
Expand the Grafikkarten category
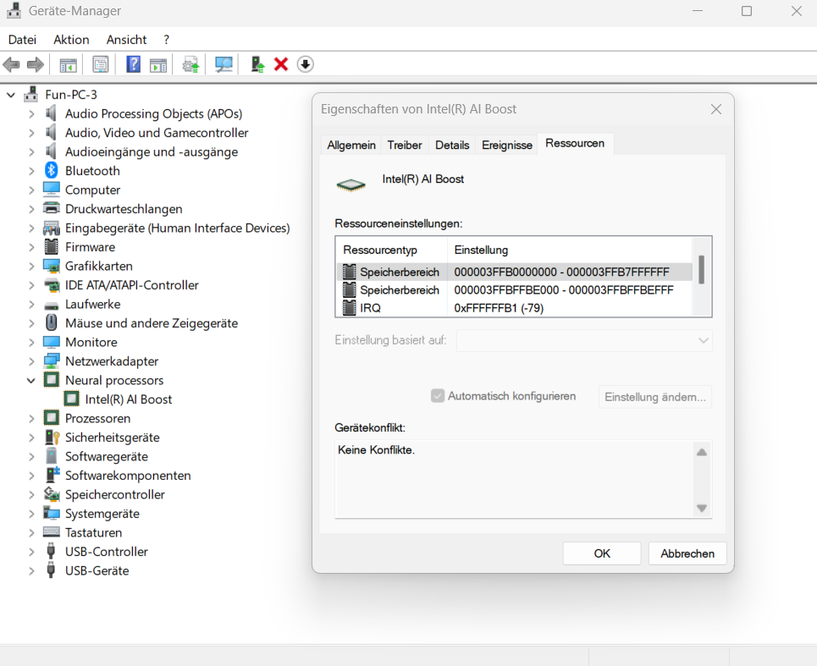[x=31, y=267]
